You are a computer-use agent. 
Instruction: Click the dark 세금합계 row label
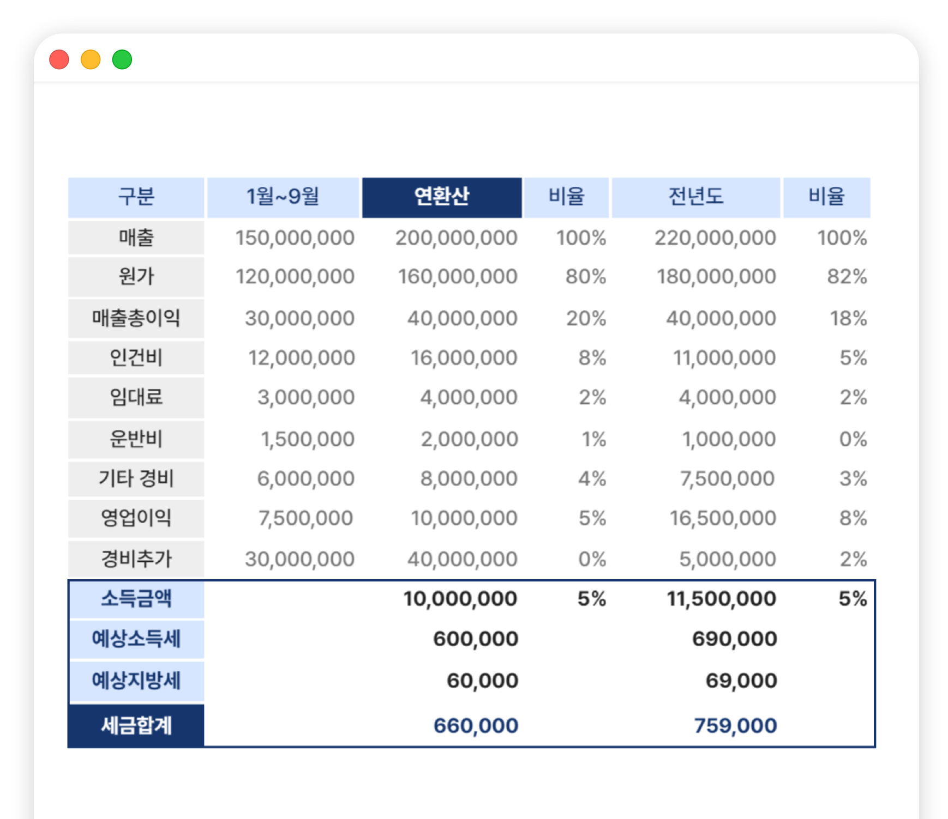click(136, 726)
